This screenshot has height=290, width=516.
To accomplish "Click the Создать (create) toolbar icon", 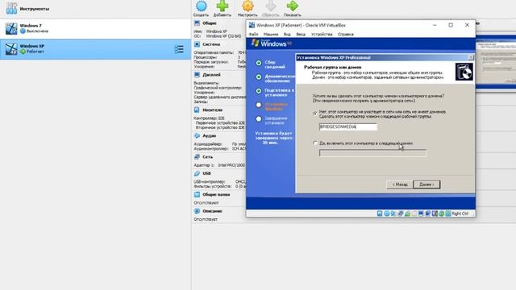I will coord(201,6).
